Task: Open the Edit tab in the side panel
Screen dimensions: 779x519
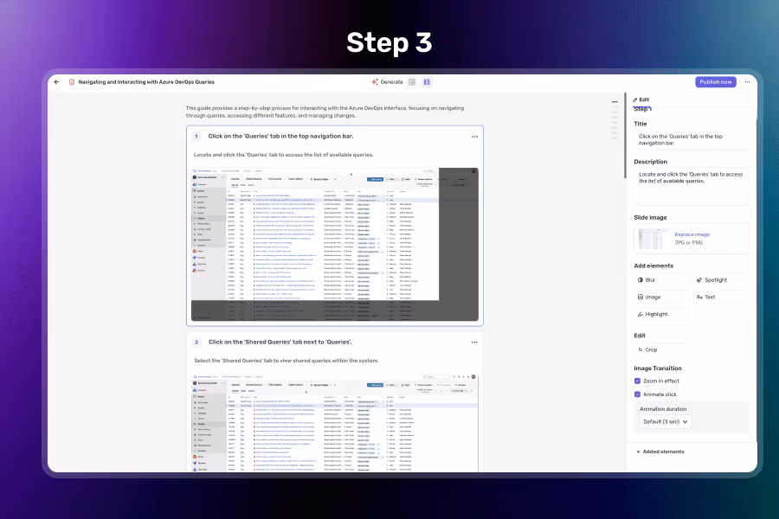Action: coord(641,99)
